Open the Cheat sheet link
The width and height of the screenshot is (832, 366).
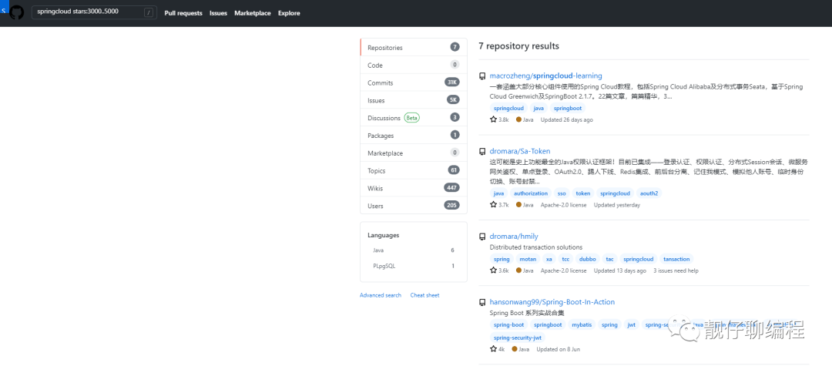click(x=424, y=295)
